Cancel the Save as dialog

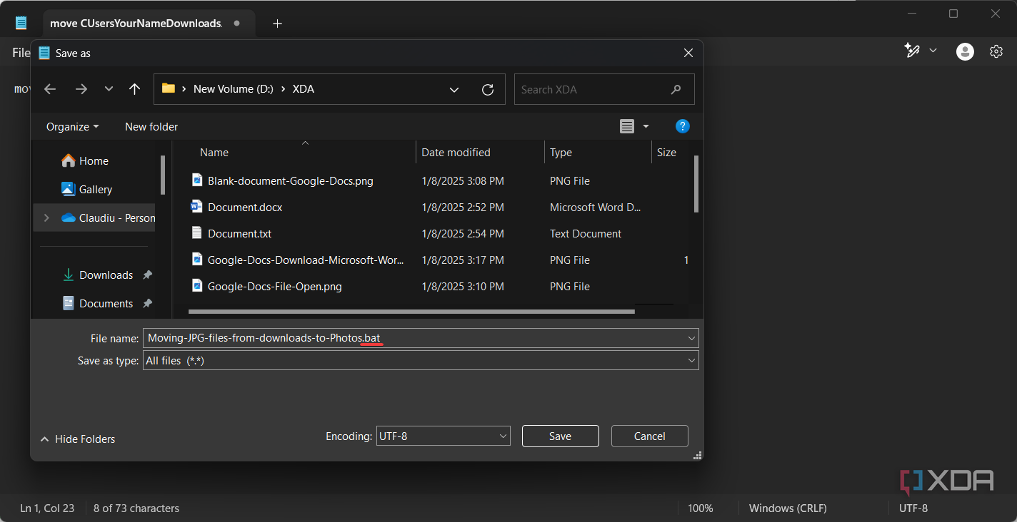649,436
